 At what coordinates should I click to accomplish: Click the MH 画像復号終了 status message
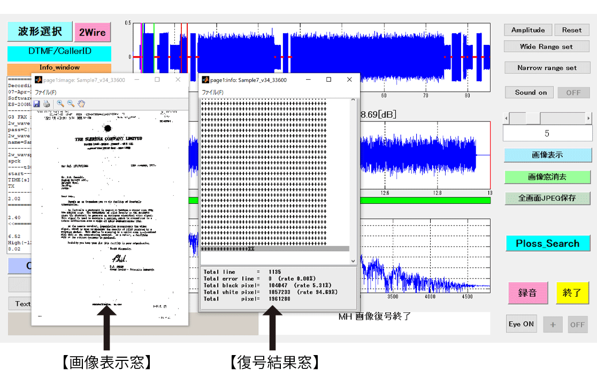(x=374, y=317)
